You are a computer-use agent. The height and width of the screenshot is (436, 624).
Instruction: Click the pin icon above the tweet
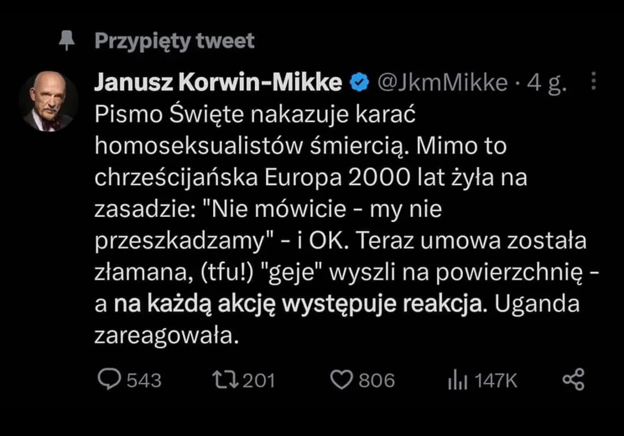[x=68, y=41]
